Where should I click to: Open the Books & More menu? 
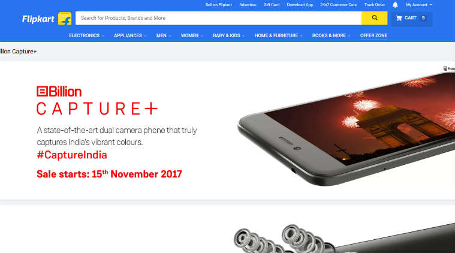(x=331, y=35)
